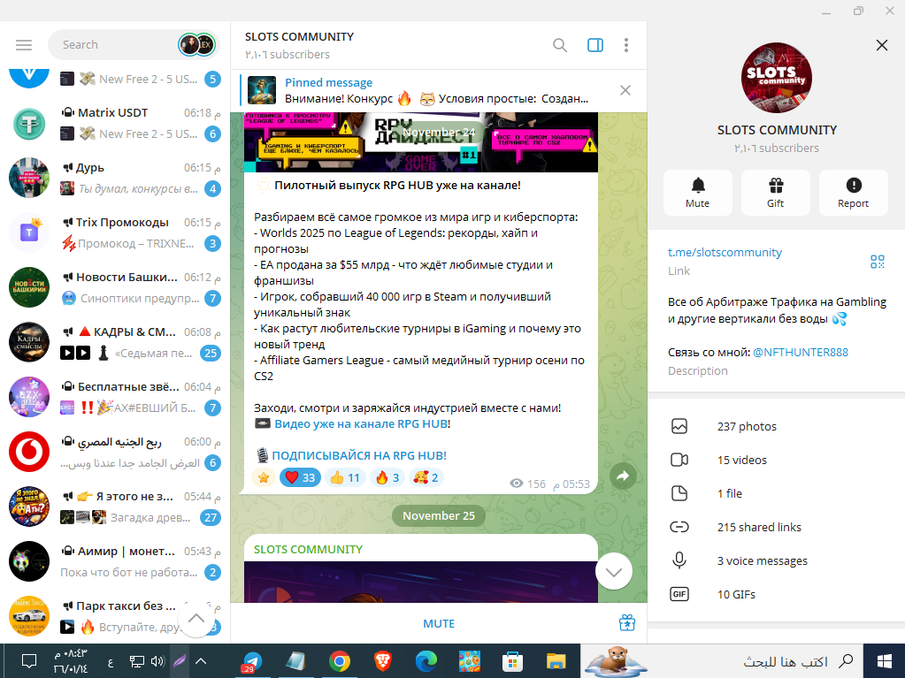Forward the RPG HUB post with share arrow
Viewport: 905px width, 678px height.
[623, 476]
